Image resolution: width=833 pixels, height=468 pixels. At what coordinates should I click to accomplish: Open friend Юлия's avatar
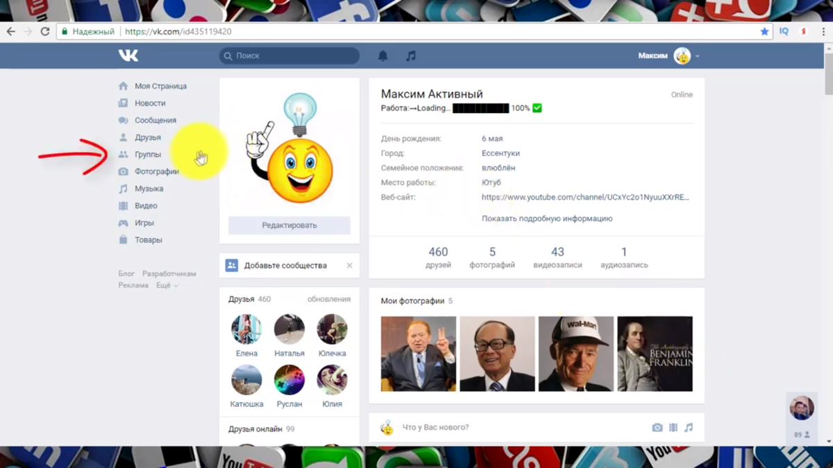coord(332,380)
